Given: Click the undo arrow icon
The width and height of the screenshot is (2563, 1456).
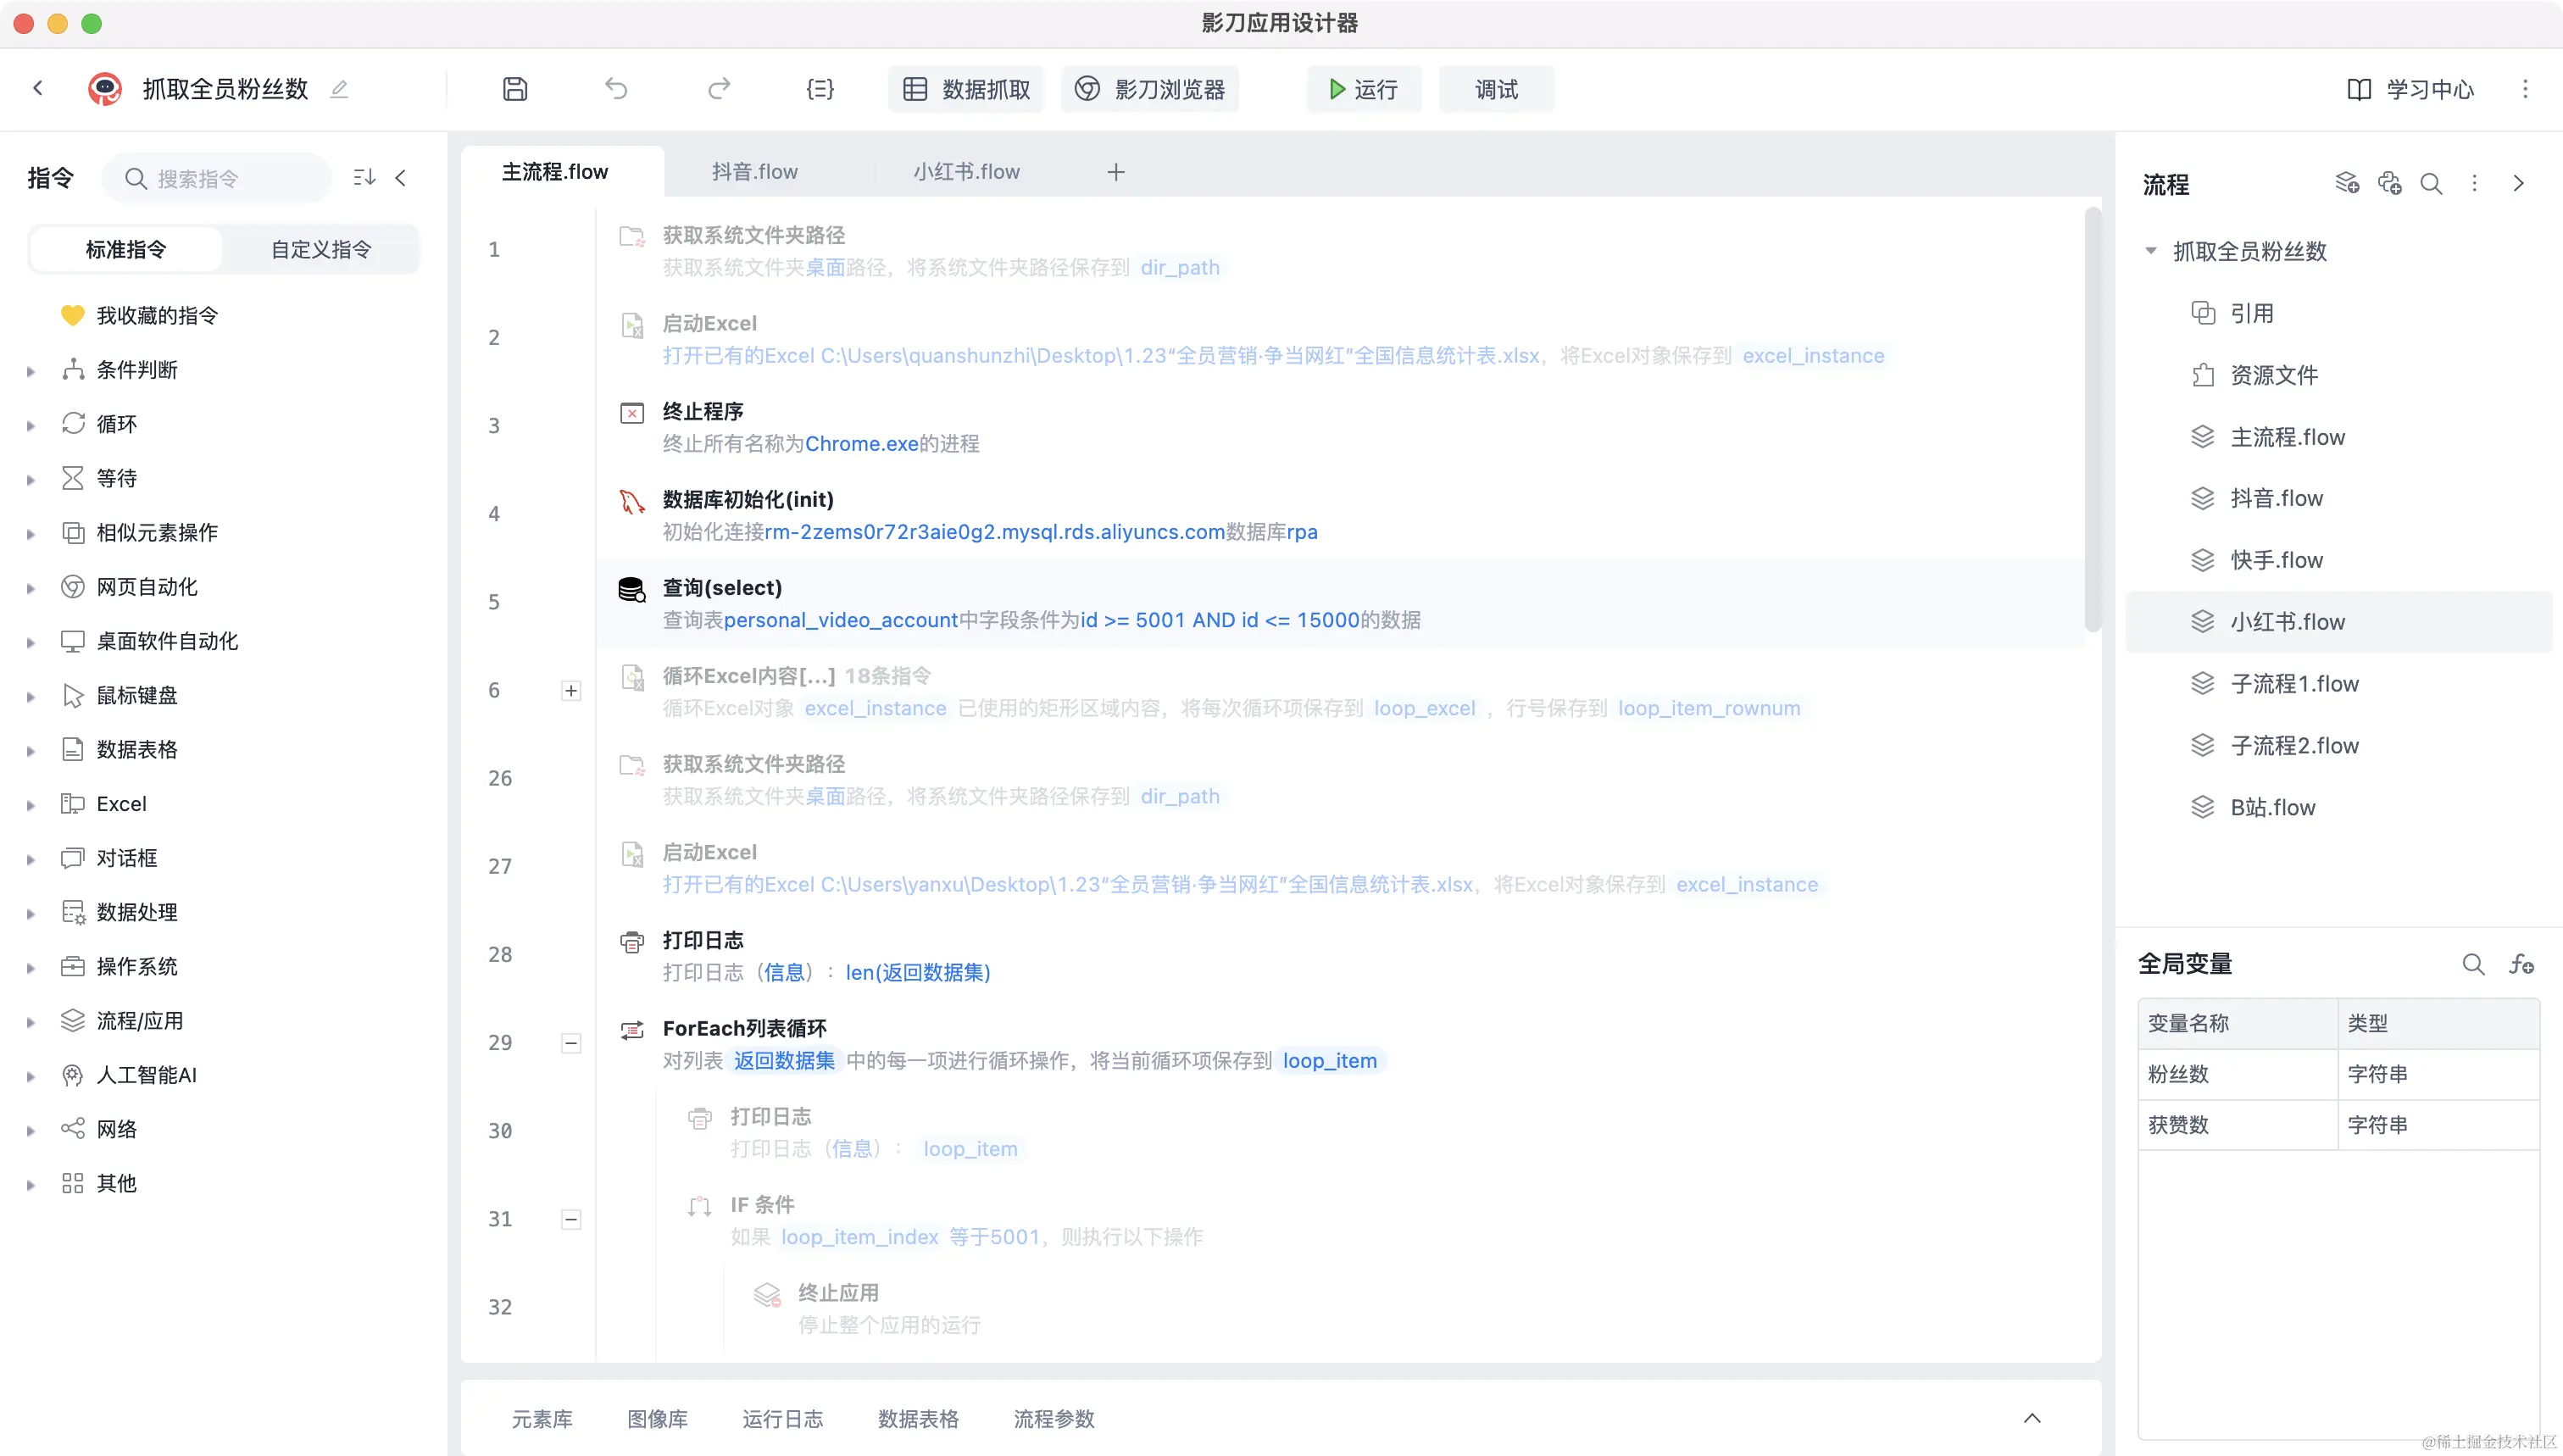Looking at the screenshot, I should [x=616, y=89].
